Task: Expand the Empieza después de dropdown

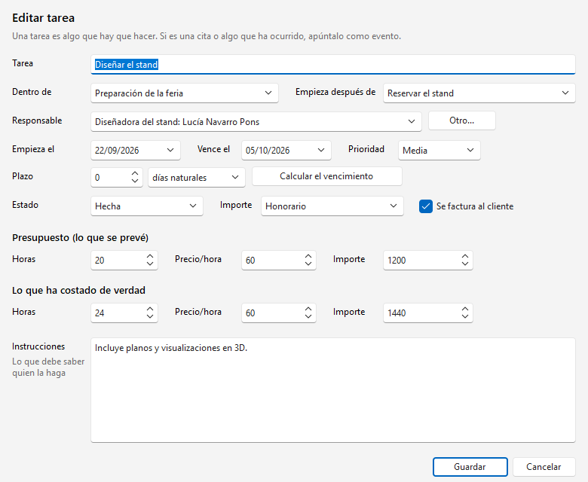Action: tap(479, 93)
